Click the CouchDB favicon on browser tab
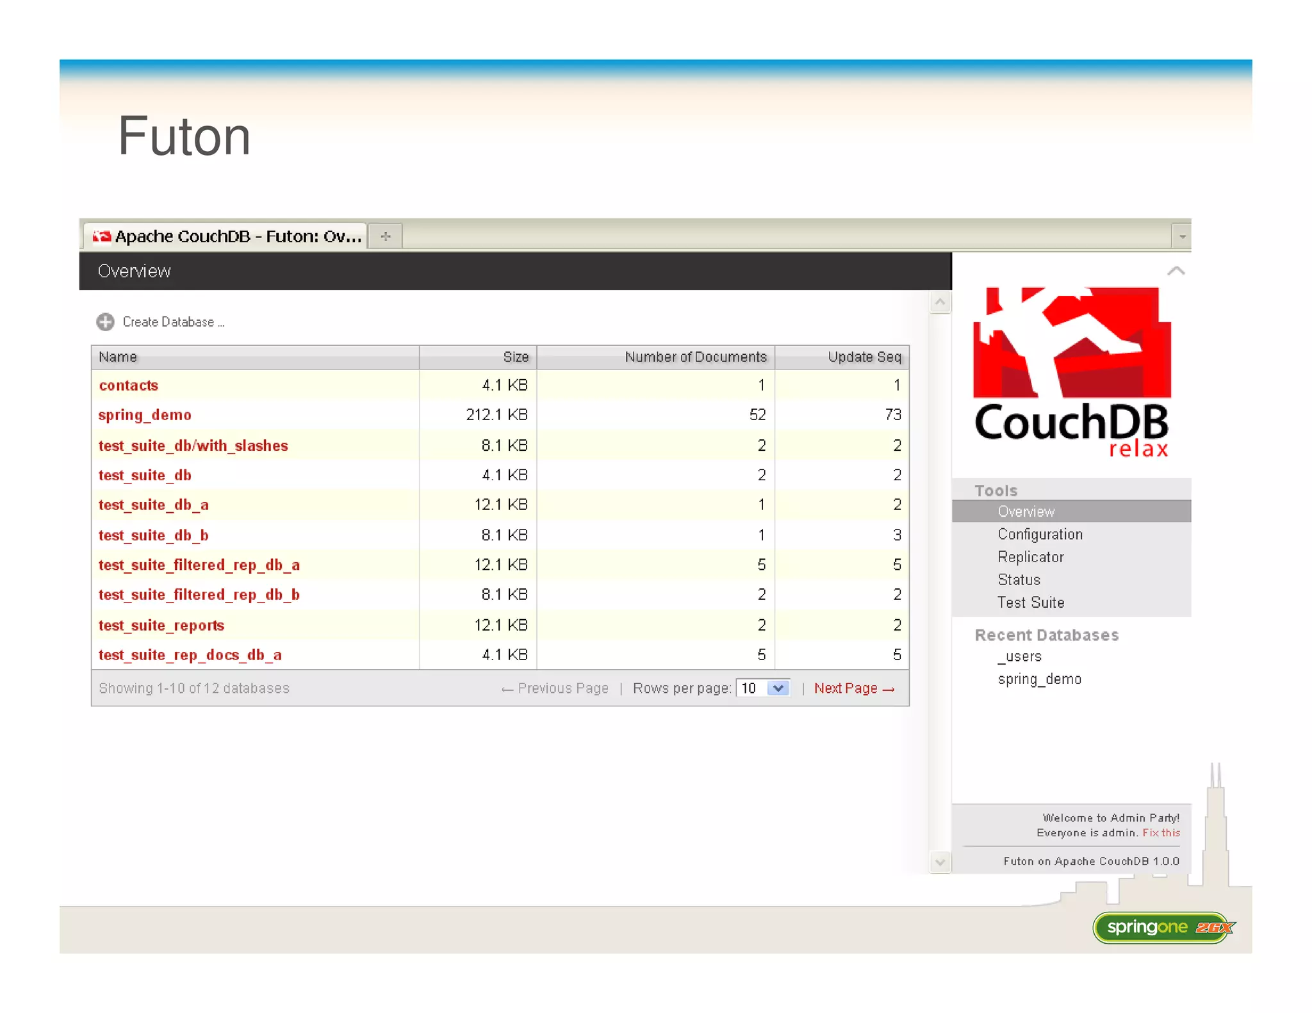Viewport: 1312px width, 1013px height. 101,236
